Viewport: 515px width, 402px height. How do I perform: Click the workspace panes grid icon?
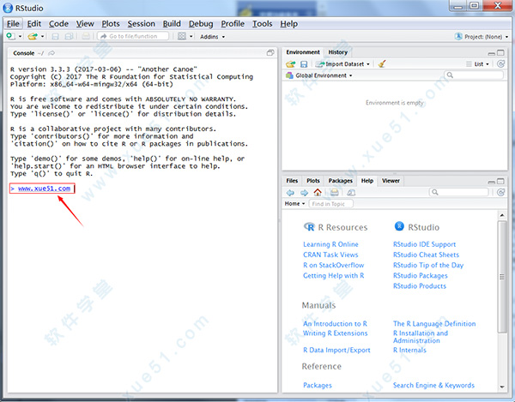182,36
